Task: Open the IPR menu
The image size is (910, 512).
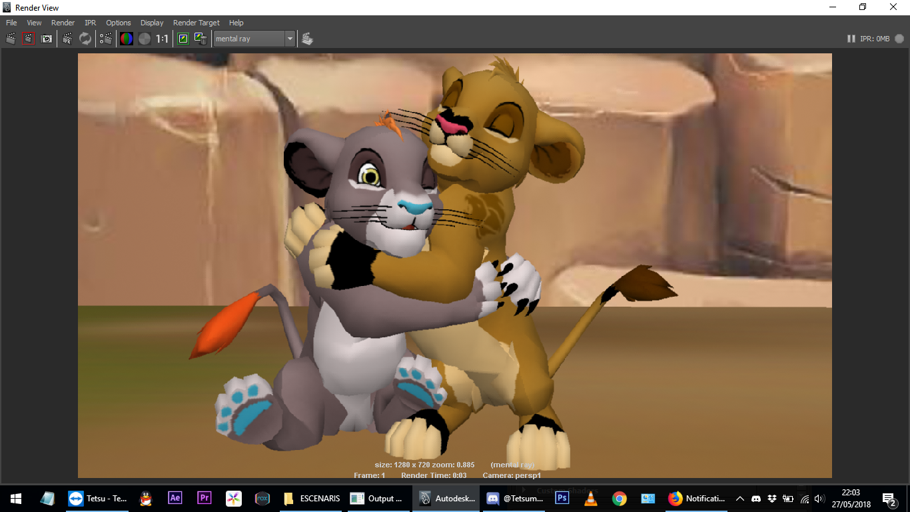Action: click(91, 23)
